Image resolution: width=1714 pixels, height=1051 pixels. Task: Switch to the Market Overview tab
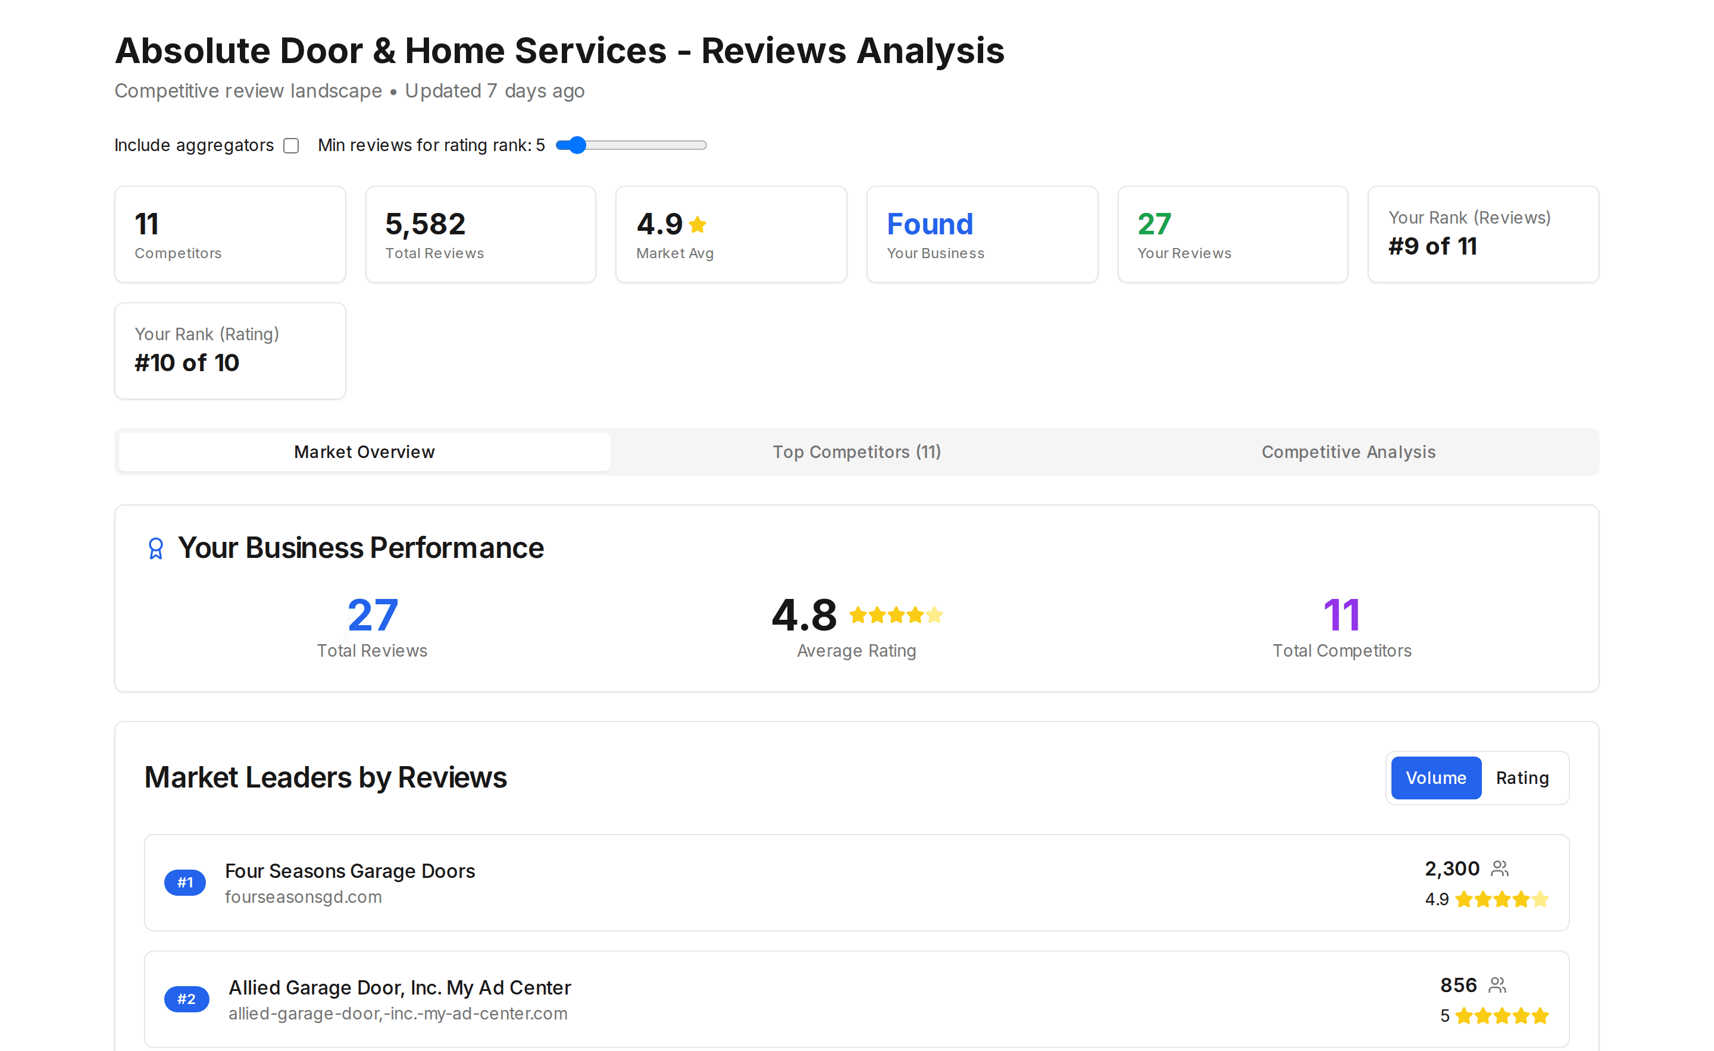click(364, 452)
